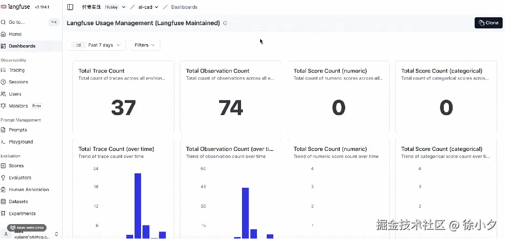
Task: Toggle the sidebar panel icon
Action: 70,7
